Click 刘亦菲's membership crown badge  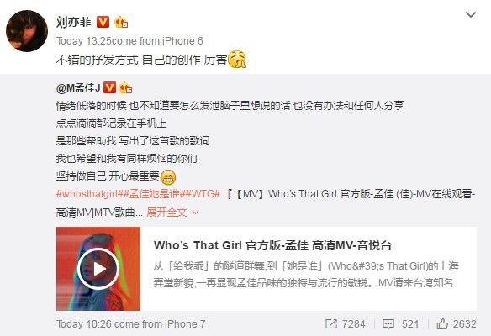tap(121, 22)
